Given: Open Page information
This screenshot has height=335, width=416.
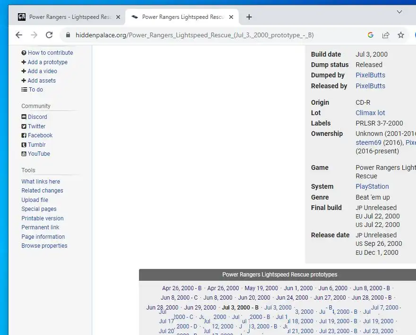Looking at the screenshot, I should click(x=43, y=237).
